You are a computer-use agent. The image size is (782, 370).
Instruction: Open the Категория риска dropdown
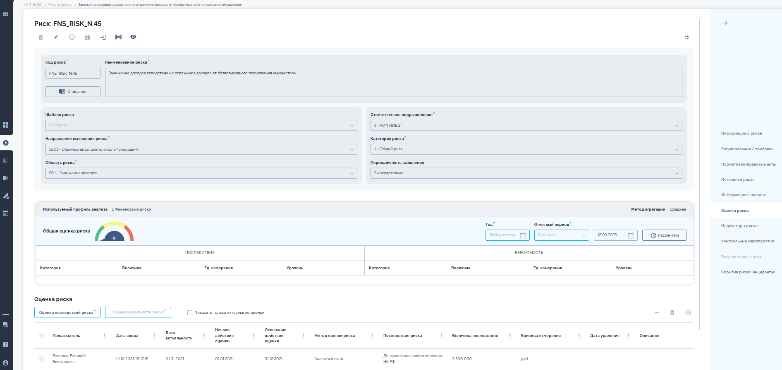(x=526, y=149)
